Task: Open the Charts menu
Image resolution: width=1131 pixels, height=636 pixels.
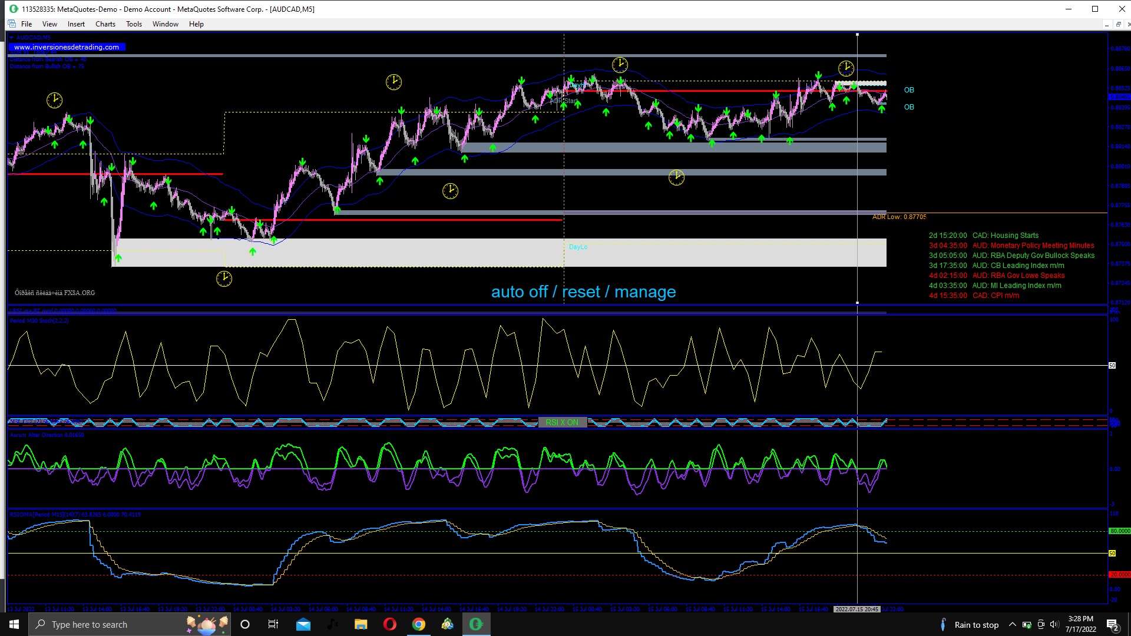Action: (105, 24)
